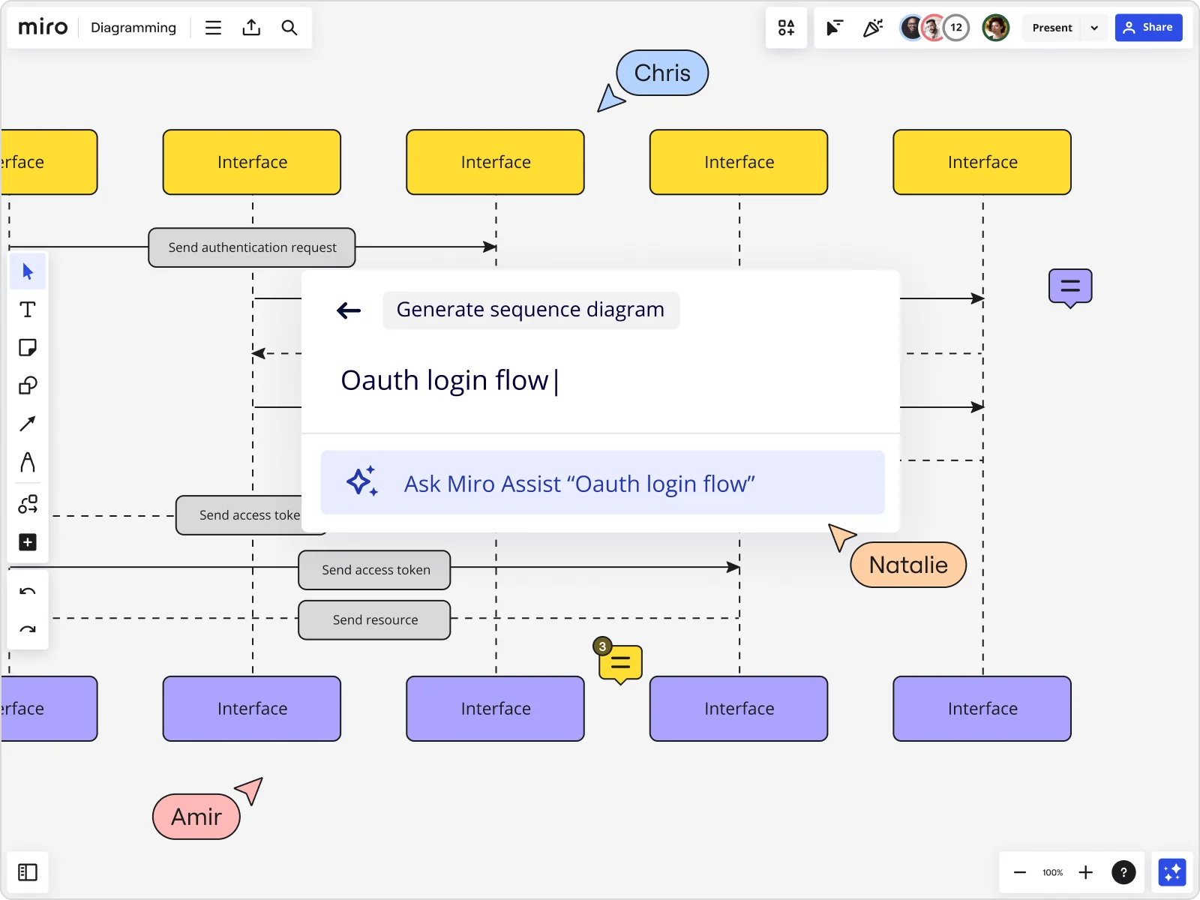1200x900 pixels.
Task: Select the Arrow connector tool
Action: (28, 424)
